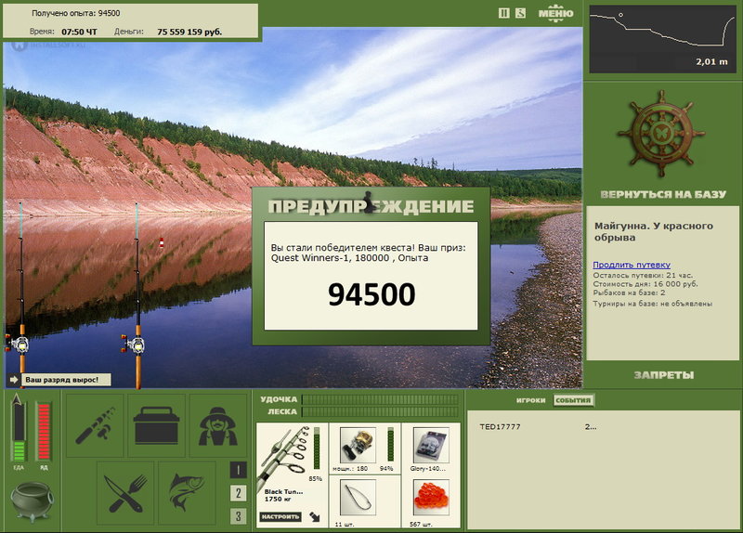
Task: Select the red caviar bait item
Action: point(431,498)
